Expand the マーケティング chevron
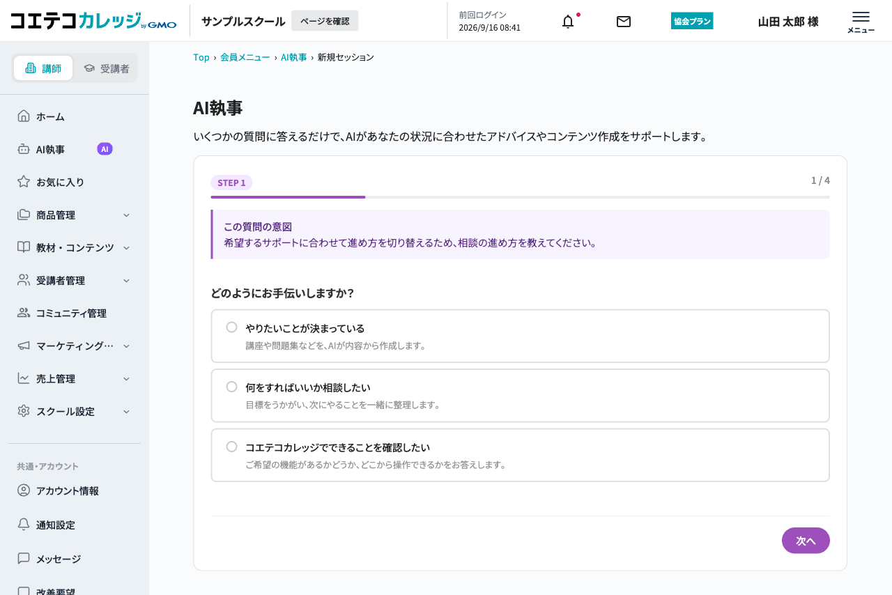 pyautogui.click(x=126, y=346)
